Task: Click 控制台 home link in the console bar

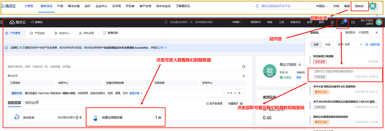Action: click(37, 22)
